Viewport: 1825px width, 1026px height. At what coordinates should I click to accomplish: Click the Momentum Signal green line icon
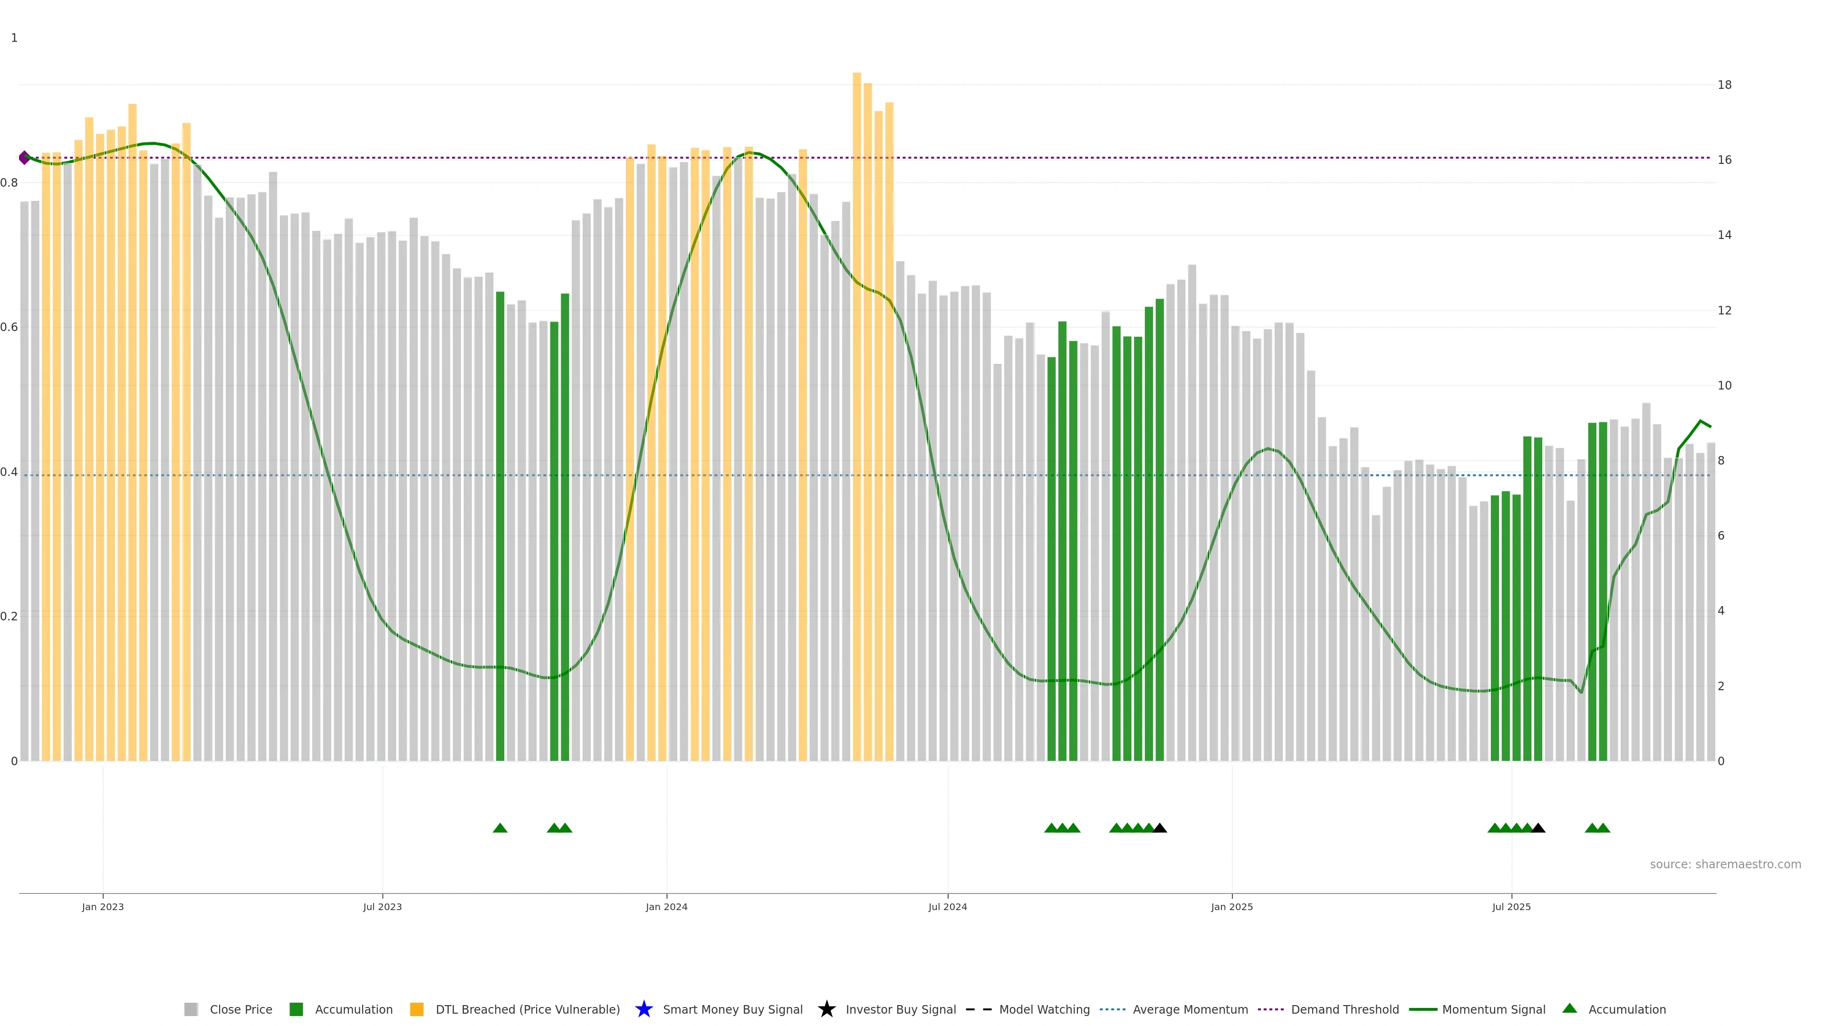coord(1422,1009)
